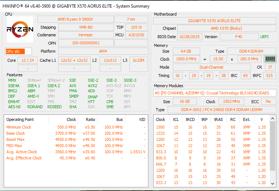Click scroll down arrow in memory timings table
Screen dimensions: 279x191
(x=272, y=184)
